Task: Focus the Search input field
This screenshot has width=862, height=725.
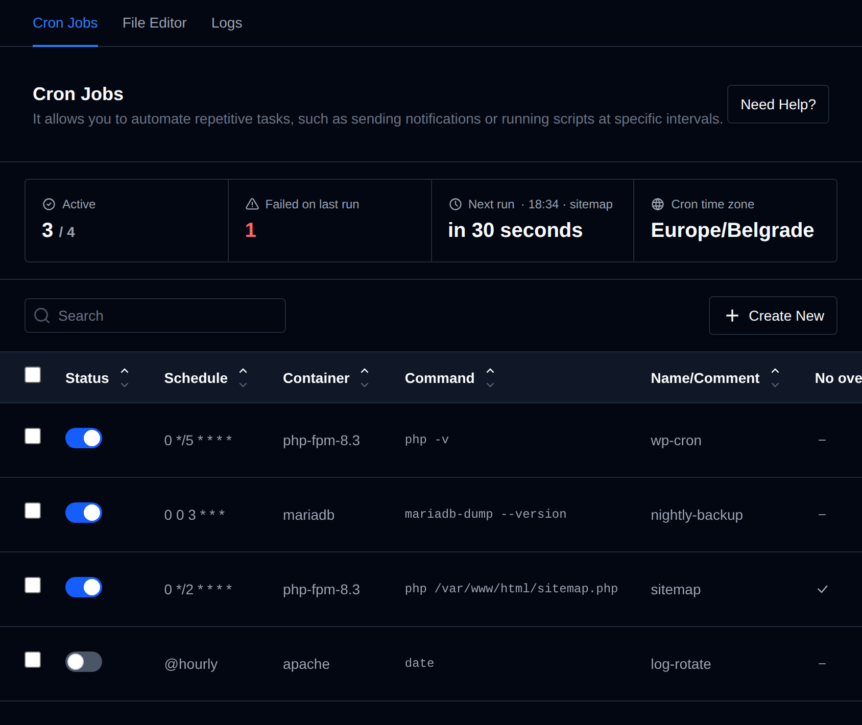Action: pos(155,316)
